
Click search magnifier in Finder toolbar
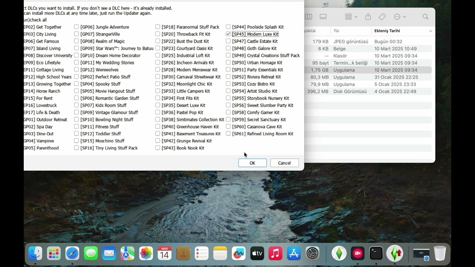[426, 17]
